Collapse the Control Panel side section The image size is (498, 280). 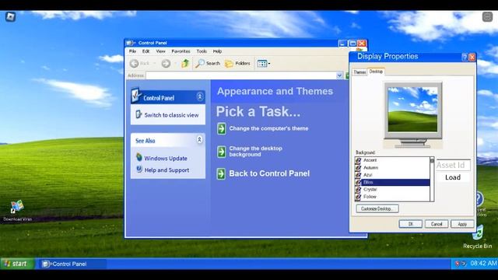coord(200,96)
